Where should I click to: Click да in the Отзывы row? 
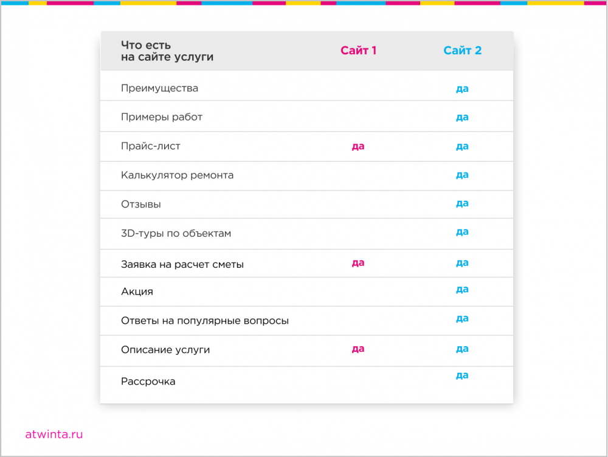(462, 203)
